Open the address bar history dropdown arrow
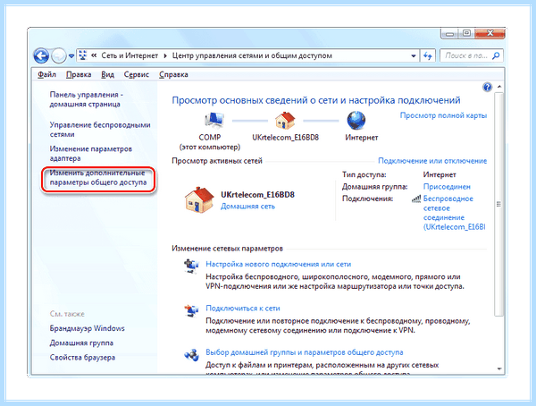 [x=414, y=55]
